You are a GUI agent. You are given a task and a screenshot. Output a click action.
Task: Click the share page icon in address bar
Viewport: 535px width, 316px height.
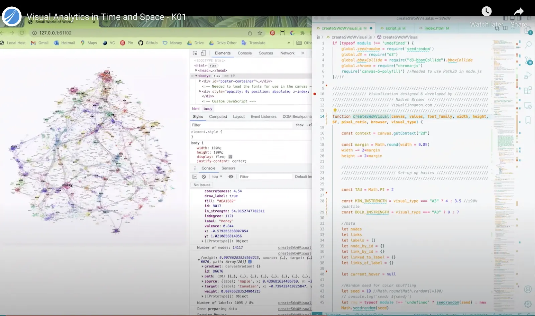(x=250, y=33)
